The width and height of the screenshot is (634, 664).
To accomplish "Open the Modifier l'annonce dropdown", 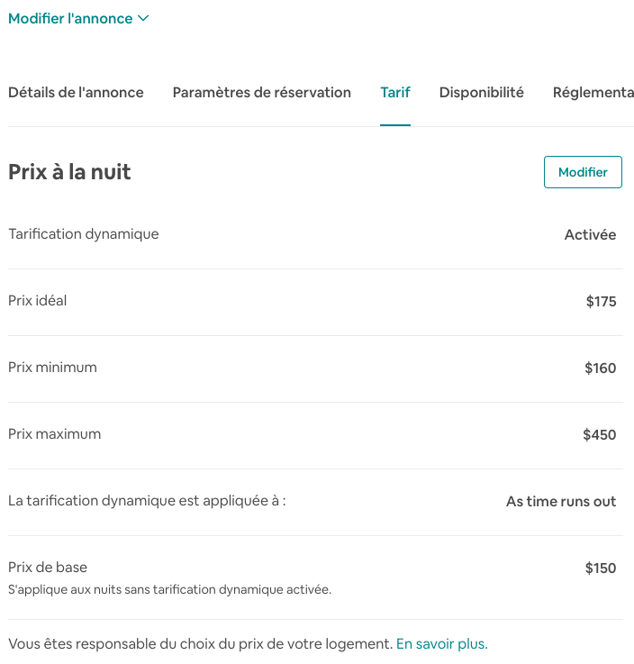I will [x=78, y=18].
